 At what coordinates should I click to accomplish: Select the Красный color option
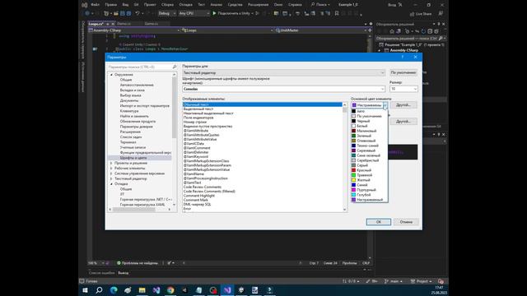tap(370, 170)
